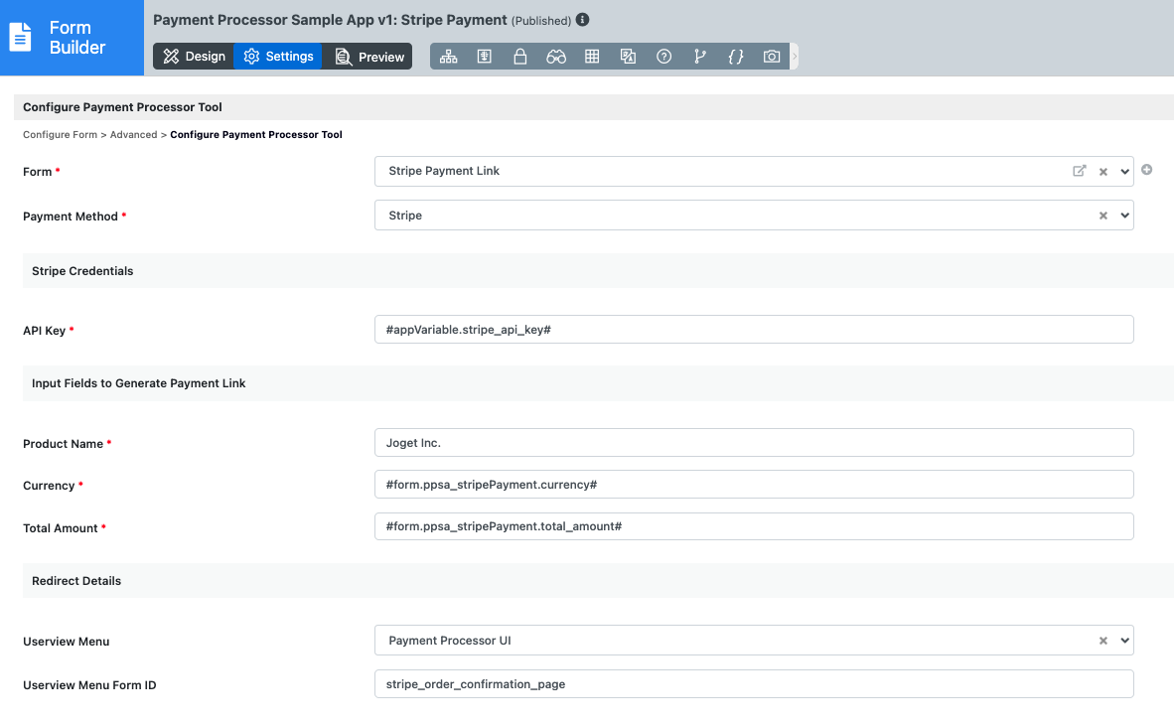
Task: Open the Userview Menu dropdown
Action: coord(1124,641)
